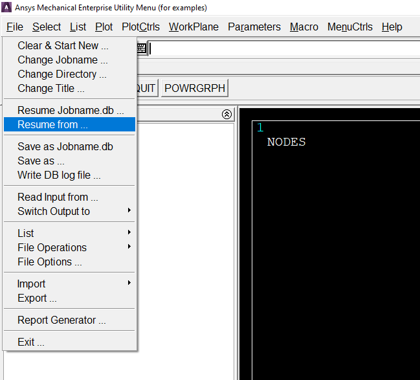Choose Read Input from
Viewport: 420px width, 380px height.
point(69,197)
